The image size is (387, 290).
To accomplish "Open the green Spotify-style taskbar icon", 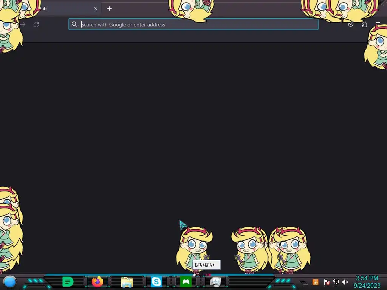I will click(68, 282).
